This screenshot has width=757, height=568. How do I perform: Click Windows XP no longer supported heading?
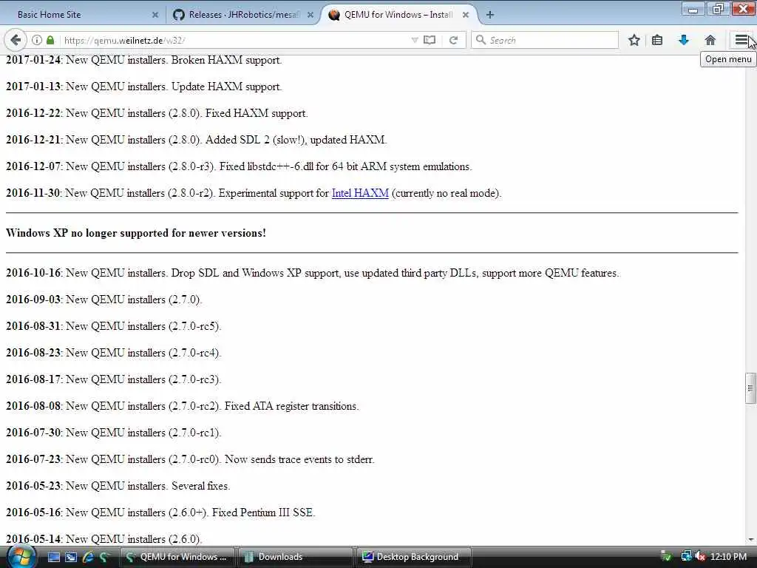tap(136, 233)
